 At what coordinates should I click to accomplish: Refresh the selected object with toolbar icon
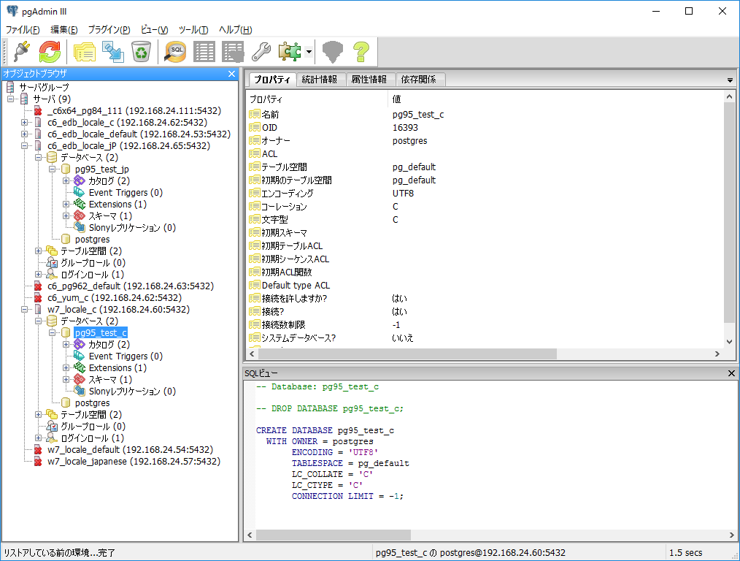click(50, 51)
